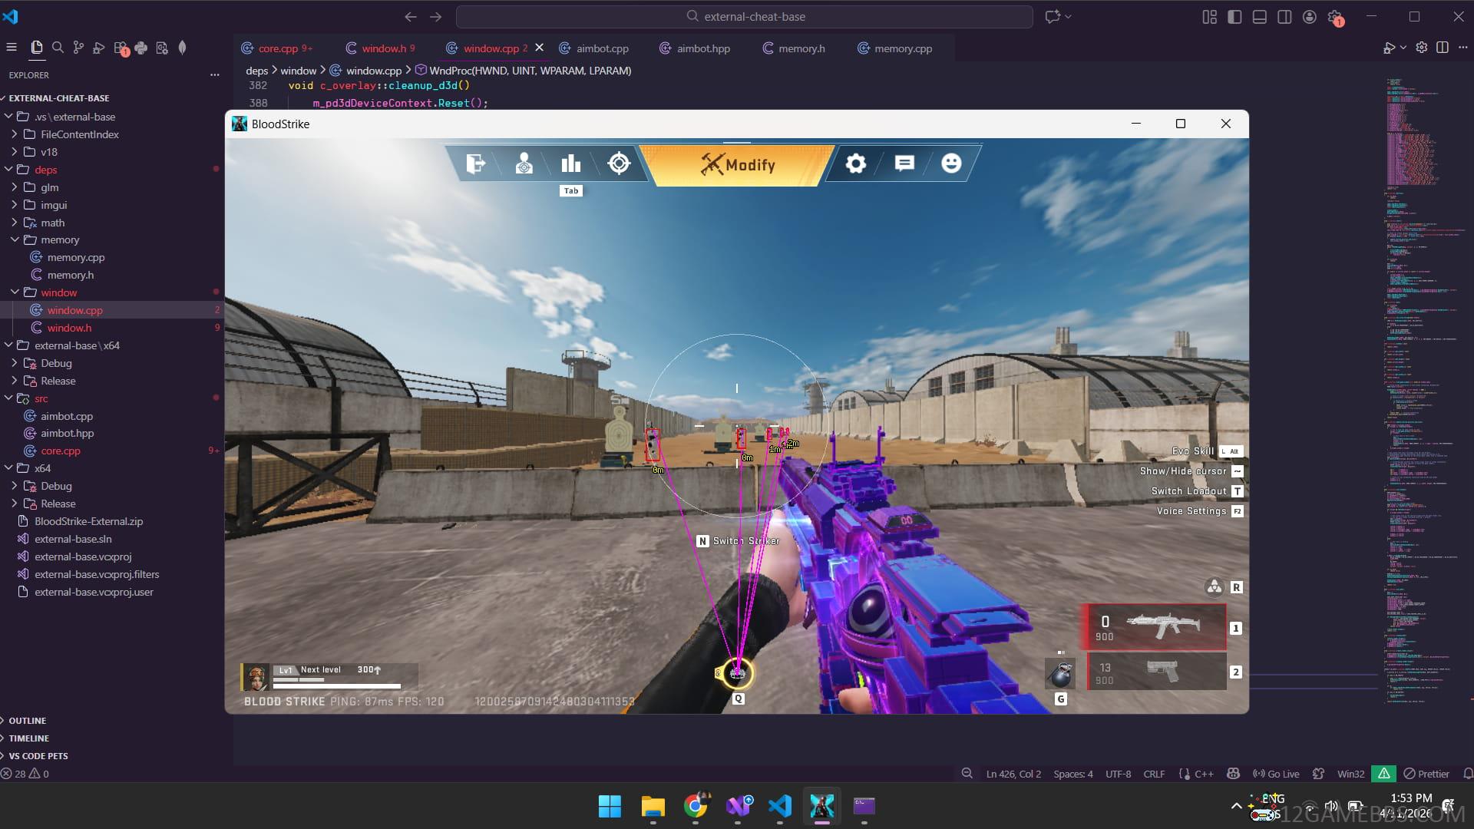The image size is (1474, 829).
Task: Expand the glm folder
Action: point(15,187)
